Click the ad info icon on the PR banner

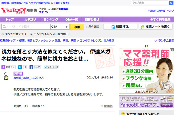click(x=173, y=50)
